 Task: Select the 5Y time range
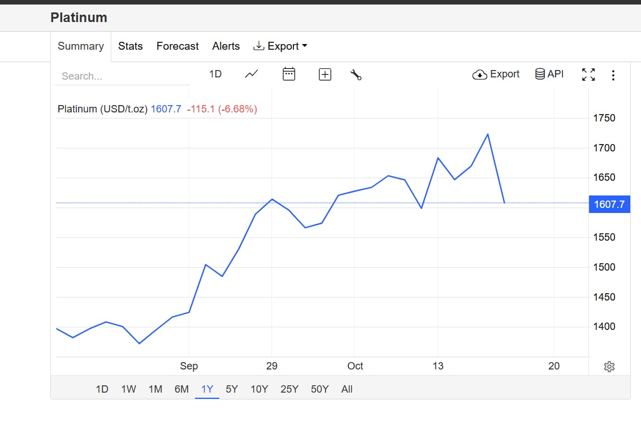point(232,389)
